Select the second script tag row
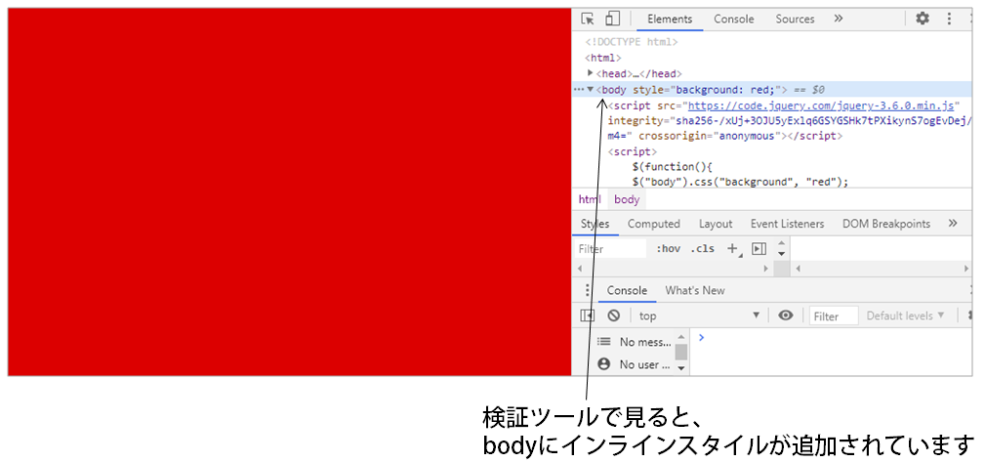 click(x=632, y=151)
